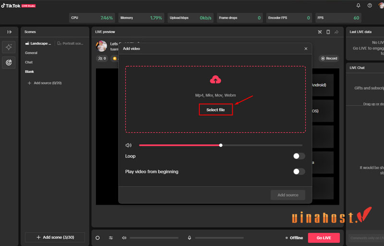This screenshot has width=384, height=246.
Task: Adjust the bottom speaker volume slider
Action: point(154,238)
